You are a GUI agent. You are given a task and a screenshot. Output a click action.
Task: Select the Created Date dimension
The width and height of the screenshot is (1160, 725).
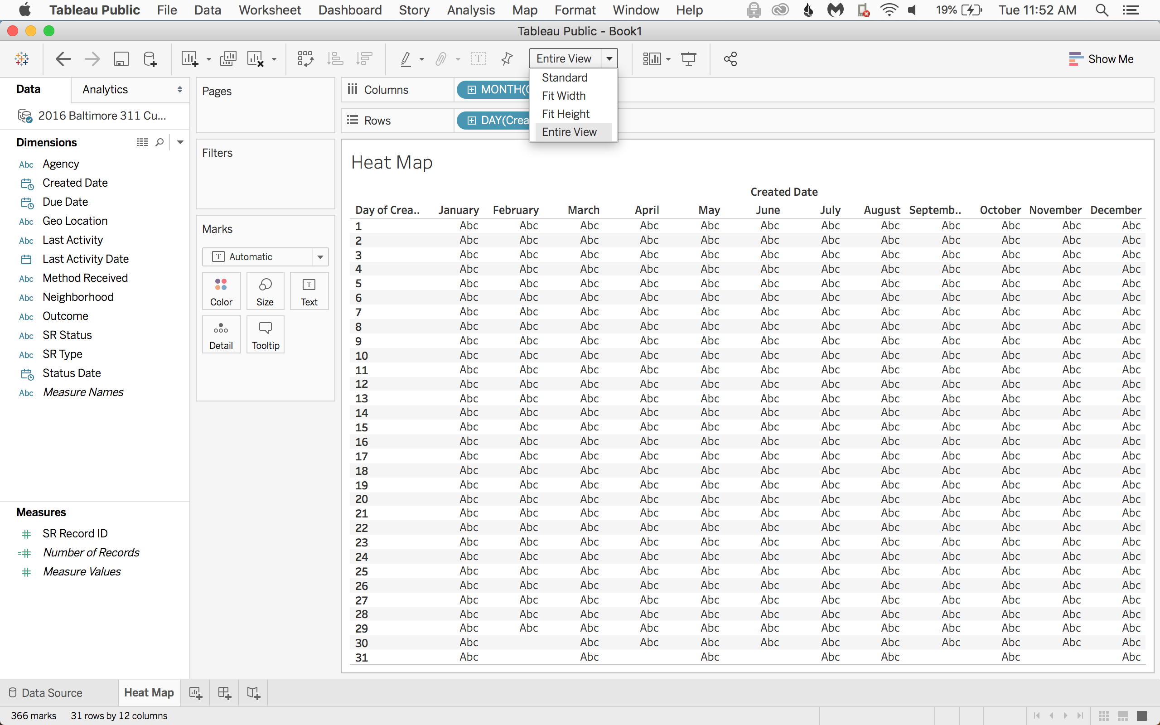click(75, 183)
